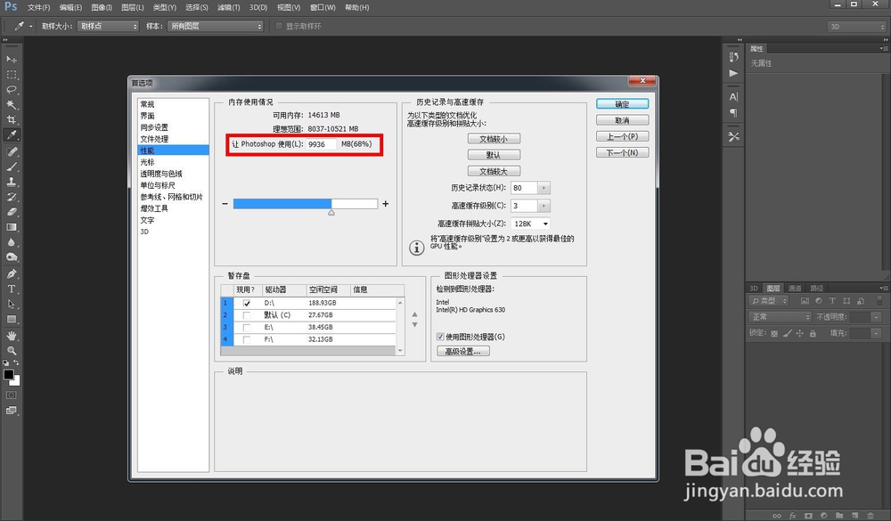Select the Path Selection tool
The height and width of the screenshot is (521, 891).
point(12,304)
